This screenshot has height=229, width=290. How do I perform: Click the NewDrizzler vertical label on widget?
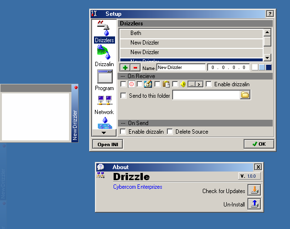[75, 126]
